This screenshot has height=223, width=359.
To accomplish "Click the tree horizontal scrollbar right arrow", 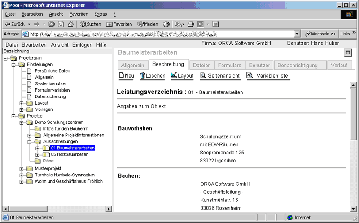I will tap(109, 209).
